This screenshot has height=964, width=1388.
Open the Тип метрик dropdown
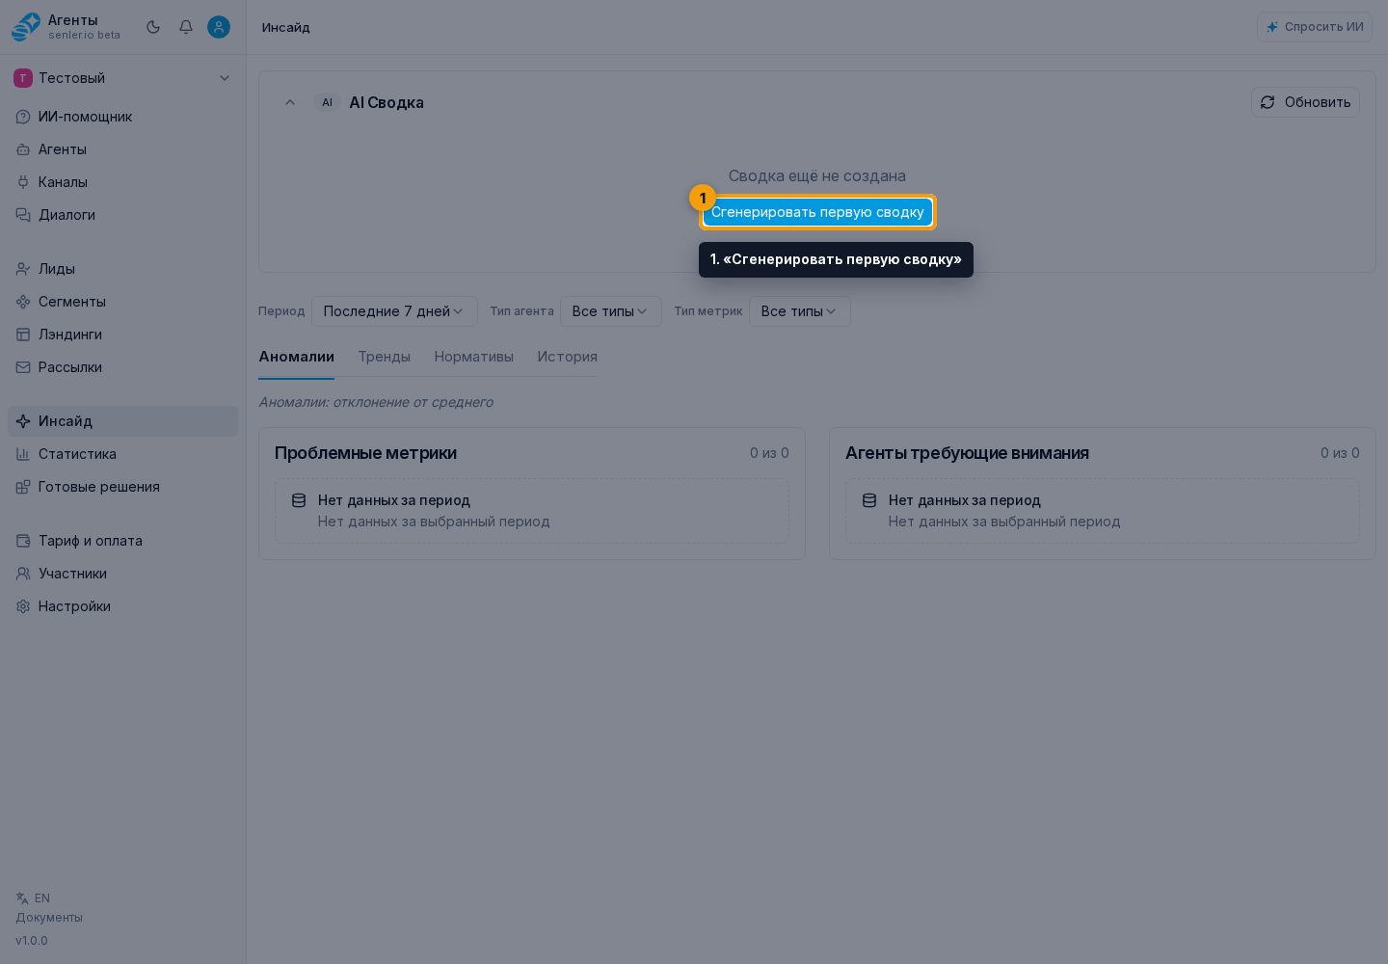coord(800,311)
